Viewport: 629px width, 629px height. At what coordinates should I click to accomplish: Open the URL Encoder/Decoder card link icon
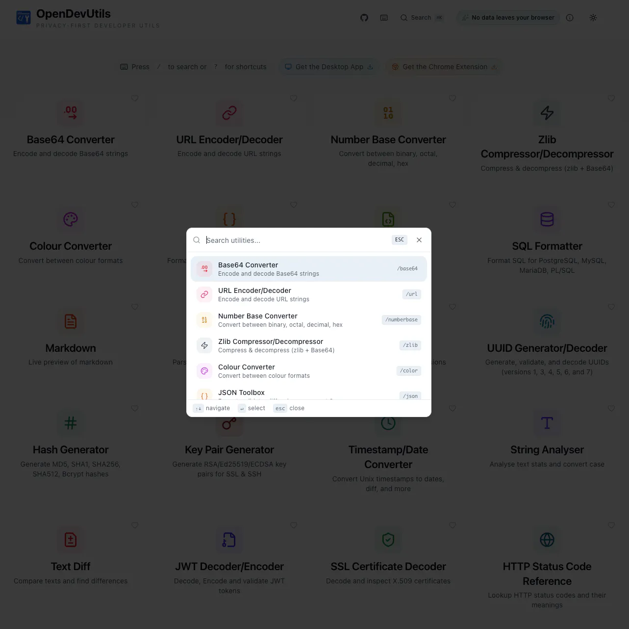[229, 113]
